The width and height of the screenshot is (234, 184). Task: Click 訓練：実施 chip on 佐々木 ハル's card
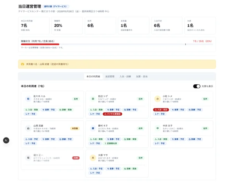point(66,110)
